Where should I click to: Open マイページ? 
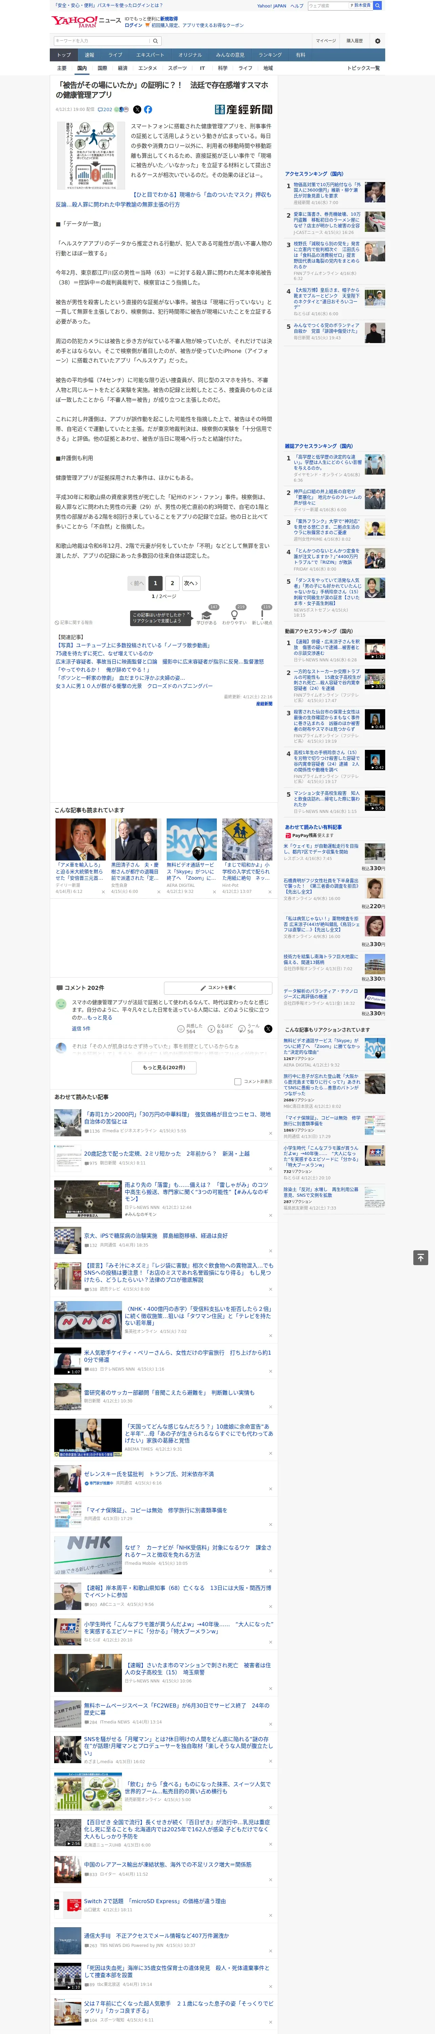coord(325,41)
